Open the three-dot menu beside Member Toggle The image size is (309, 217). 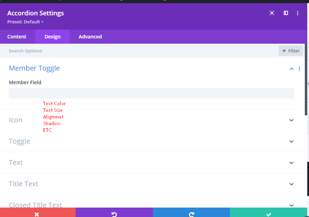coord(300,68)
